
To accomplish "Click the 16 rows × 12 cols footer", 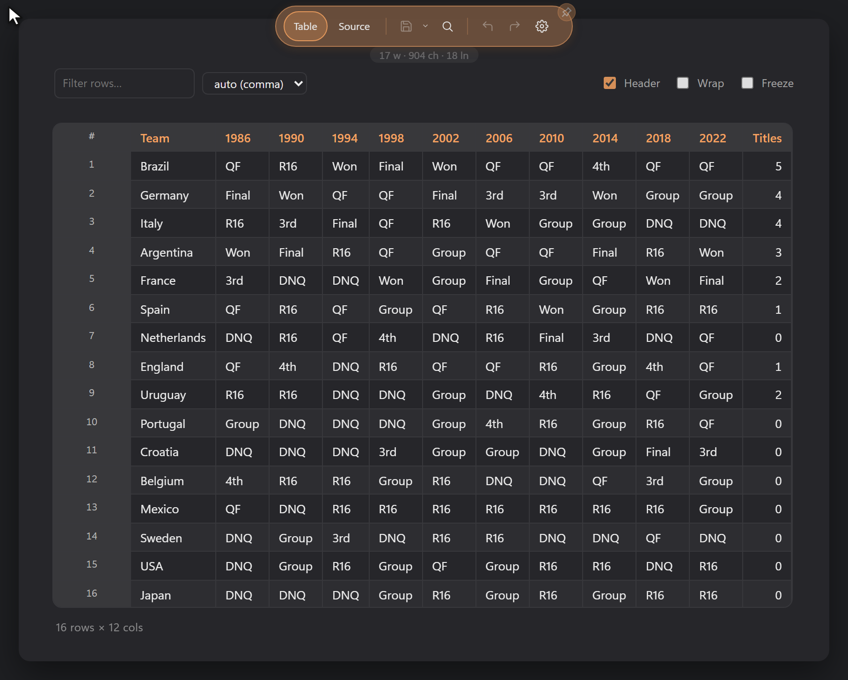I will 99,628.
